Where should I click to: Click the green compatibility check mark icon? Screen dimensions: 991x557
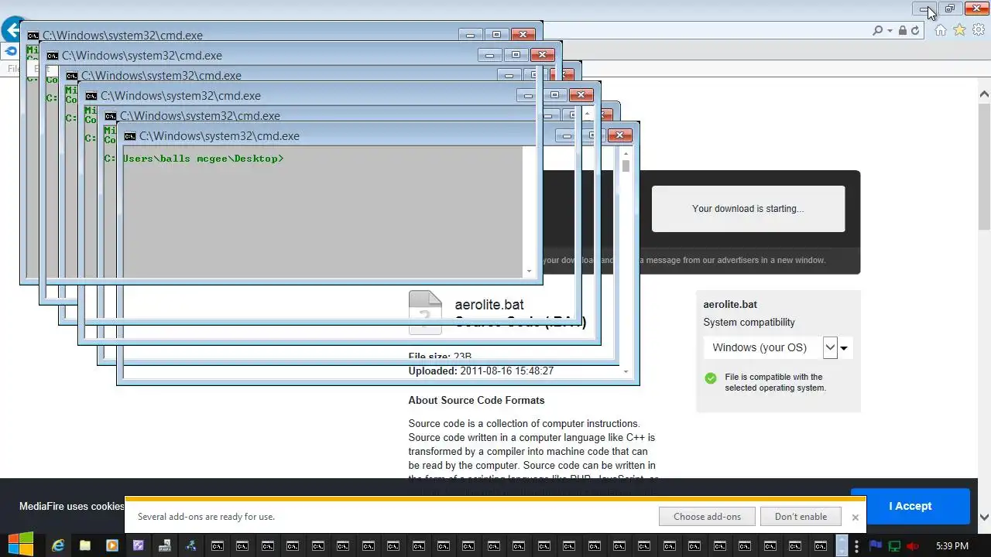coord(711,378)
